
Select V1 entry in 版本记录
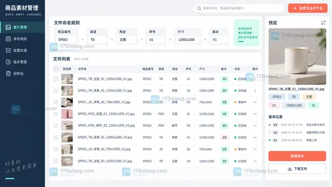297,140
